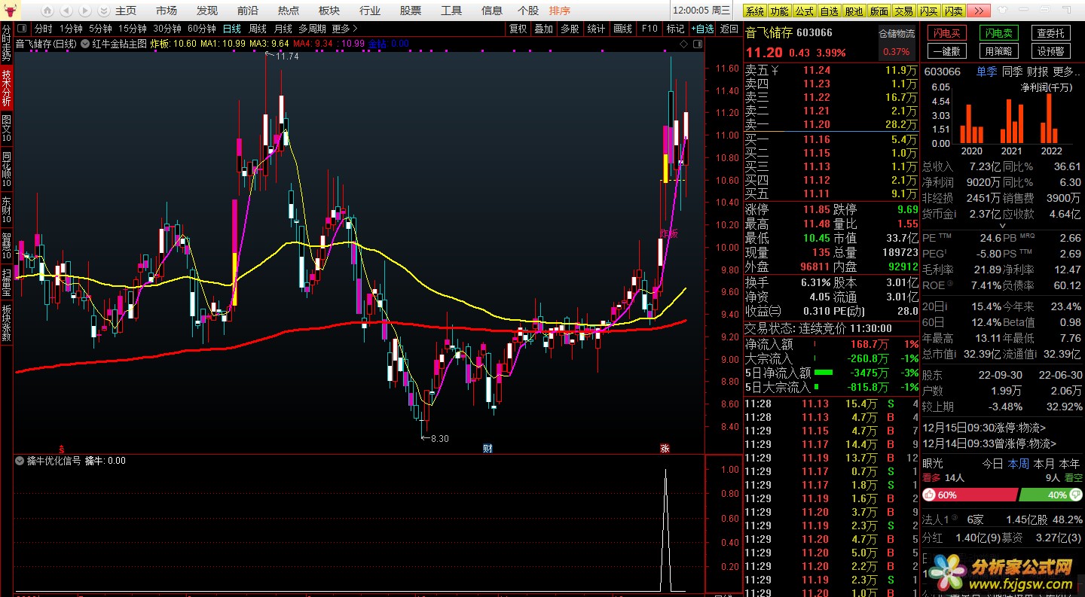
Task: Open the 主页 menu
Action: (x=126, y=11)
